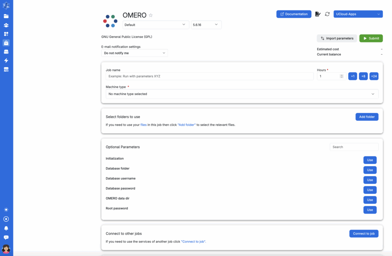Click the storefront icon in sidebar
This screenshot has height=256, width=392.
pyautogui.click(x=6, y=70)
